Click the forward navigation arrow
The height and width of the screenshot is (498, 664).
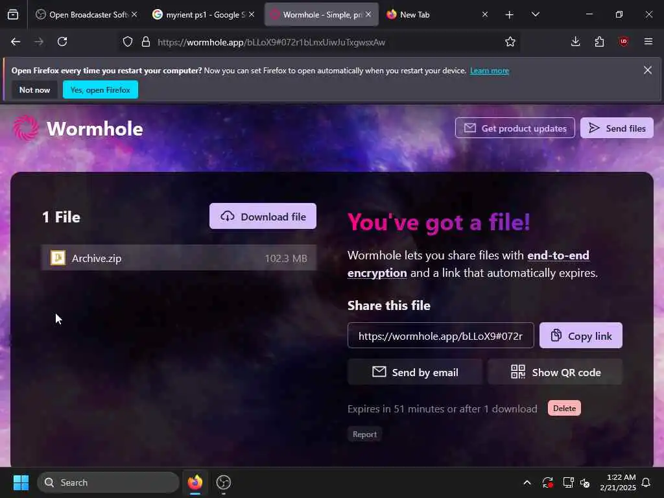tap(39, 41)
